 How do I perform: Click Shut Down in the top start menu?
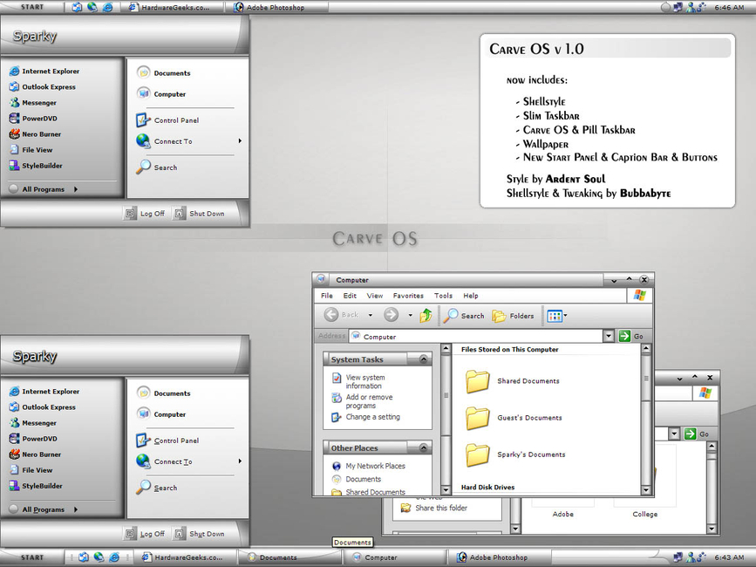[x=200, y=214]
